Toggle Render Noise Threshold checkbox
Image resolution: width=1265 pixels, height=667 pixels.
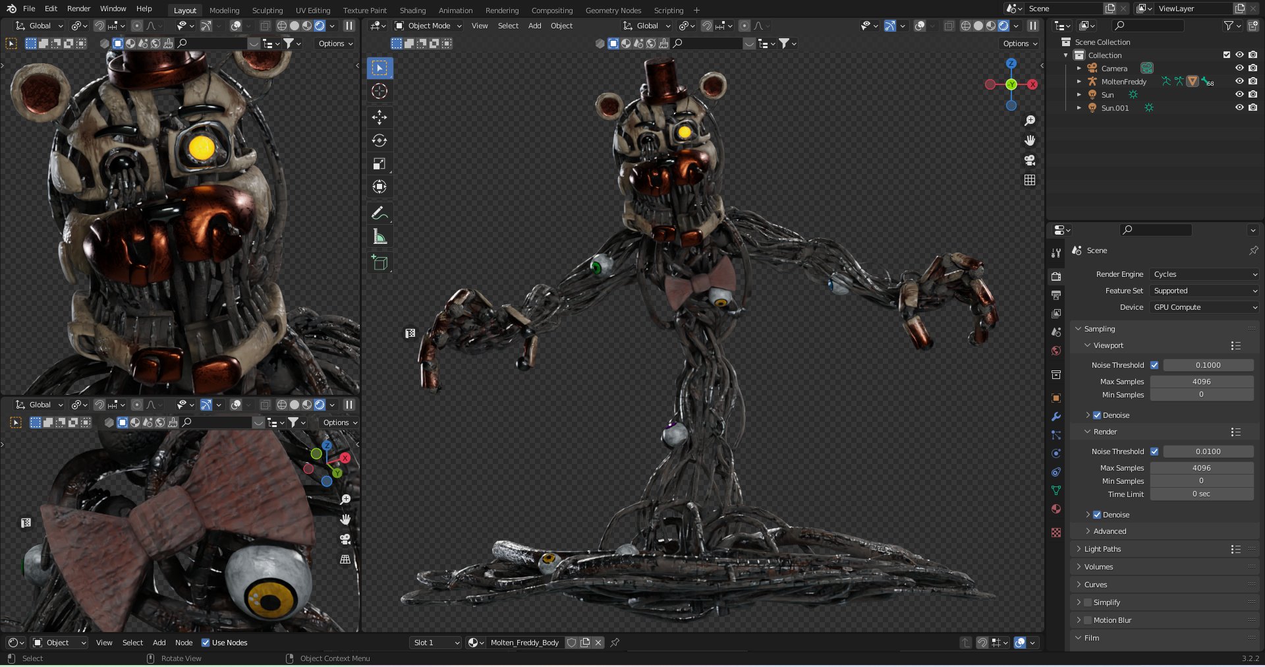(x=1154, y=451)
